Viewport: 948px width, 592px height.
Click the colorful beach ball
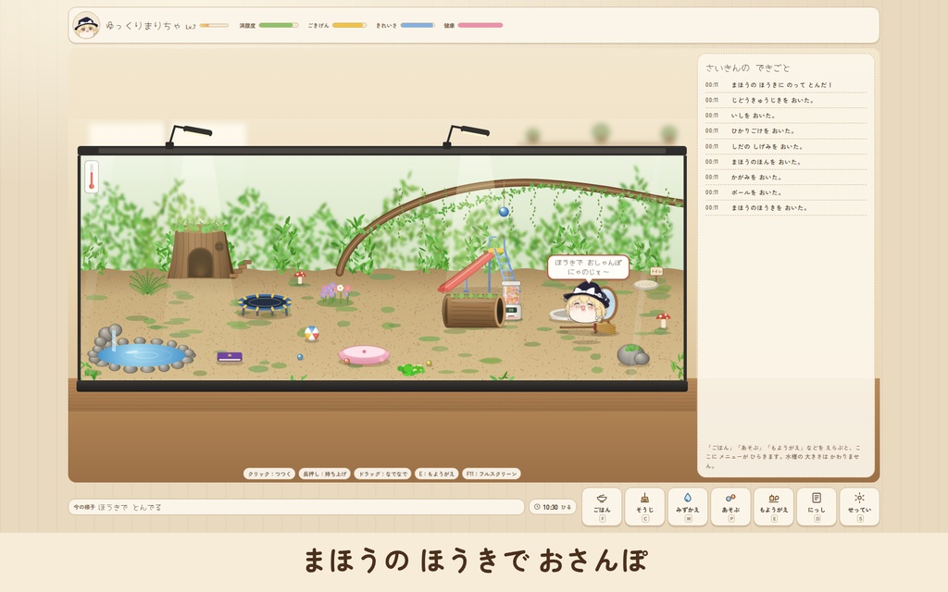[311, 333]
